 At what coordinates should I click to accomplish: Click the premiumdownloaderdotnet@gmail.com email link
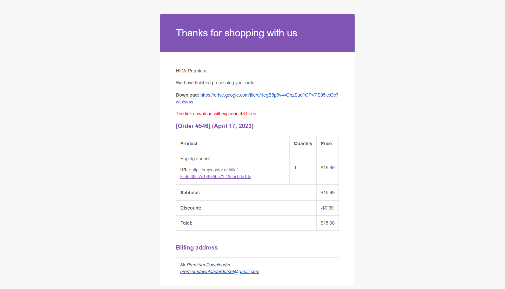pyautogui.click(x=220, y=272)
